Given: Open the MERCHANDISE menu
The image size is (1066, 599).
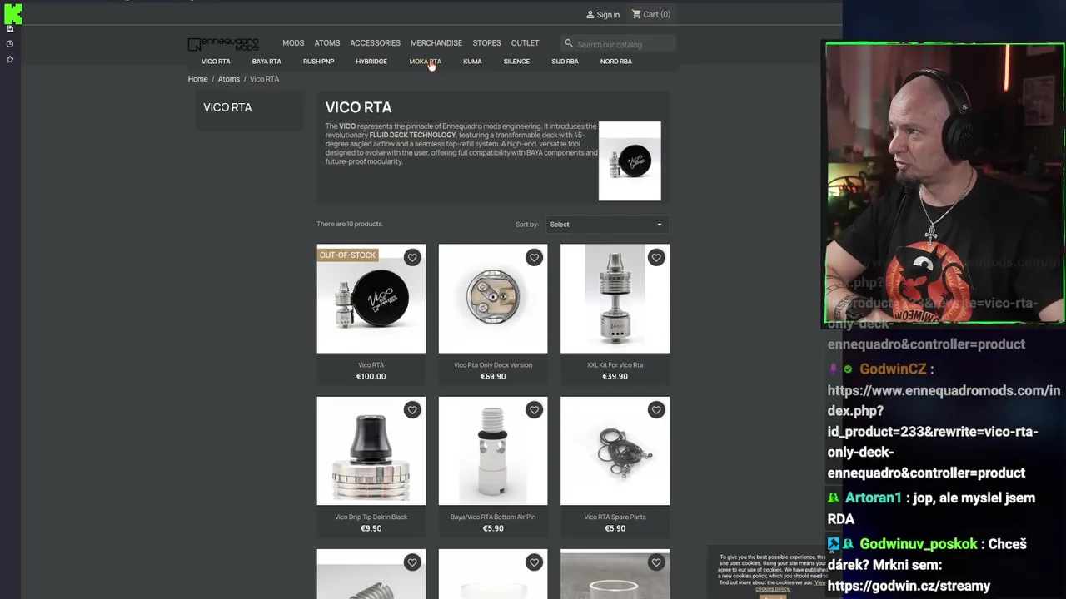Looking at the screenshot, I should tap(436, 43).
